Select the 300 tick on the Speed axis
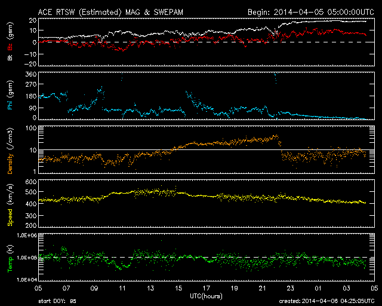 pyautogui.click(x=31, y=216)
